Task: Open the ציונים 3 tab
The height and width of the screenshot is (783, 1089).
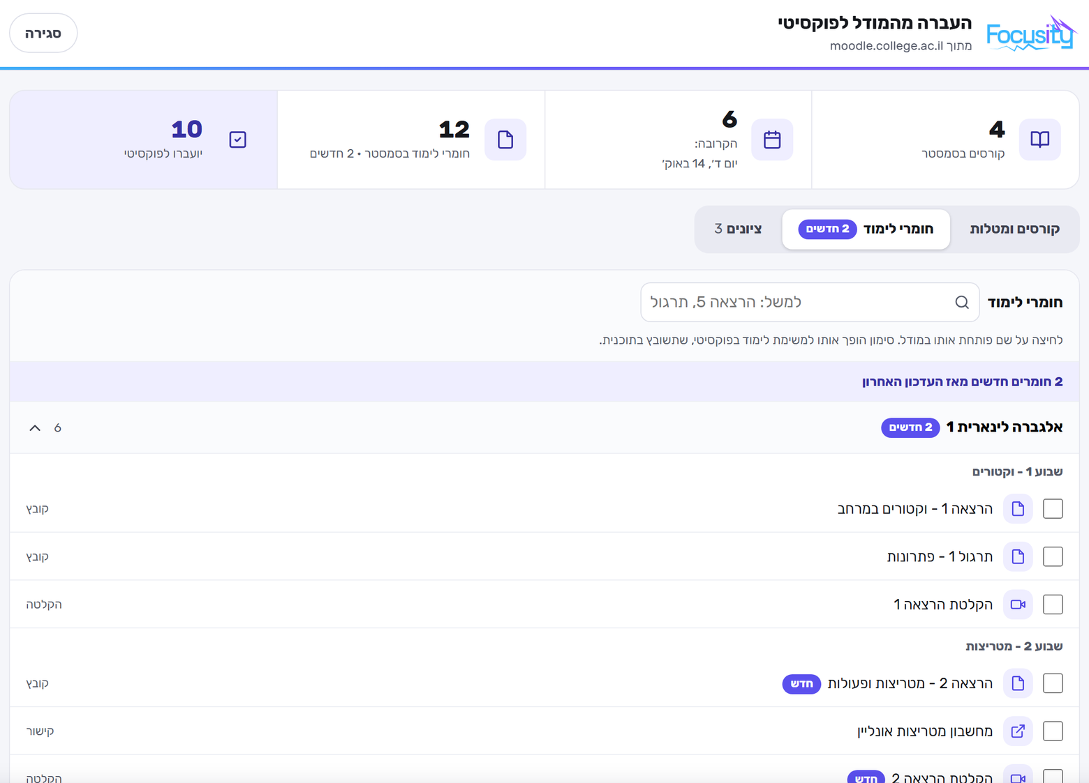Action: tap(738, 229)
